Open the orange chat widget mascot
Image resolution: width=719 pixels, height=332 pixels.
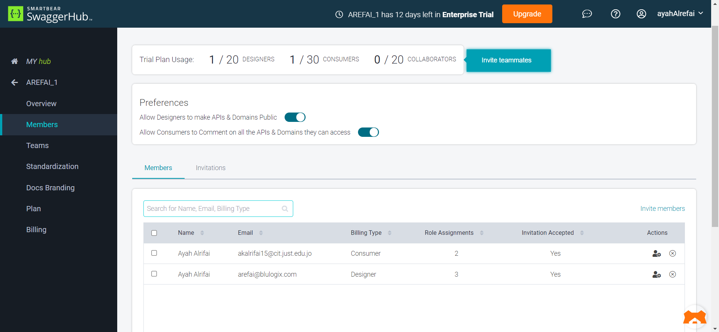pos(695,317)
